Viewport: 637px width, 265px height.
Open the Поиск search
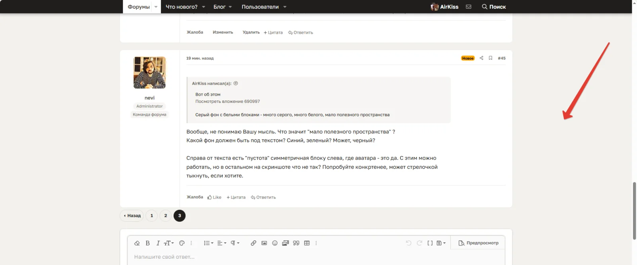pyautogui.click(x=494, y=7)
